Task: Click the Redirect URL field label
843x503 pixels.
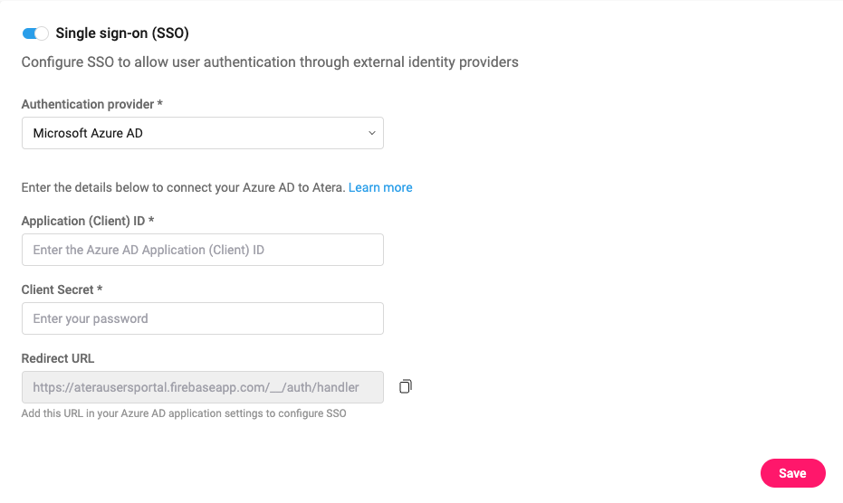Action: (x=58, y=358)
